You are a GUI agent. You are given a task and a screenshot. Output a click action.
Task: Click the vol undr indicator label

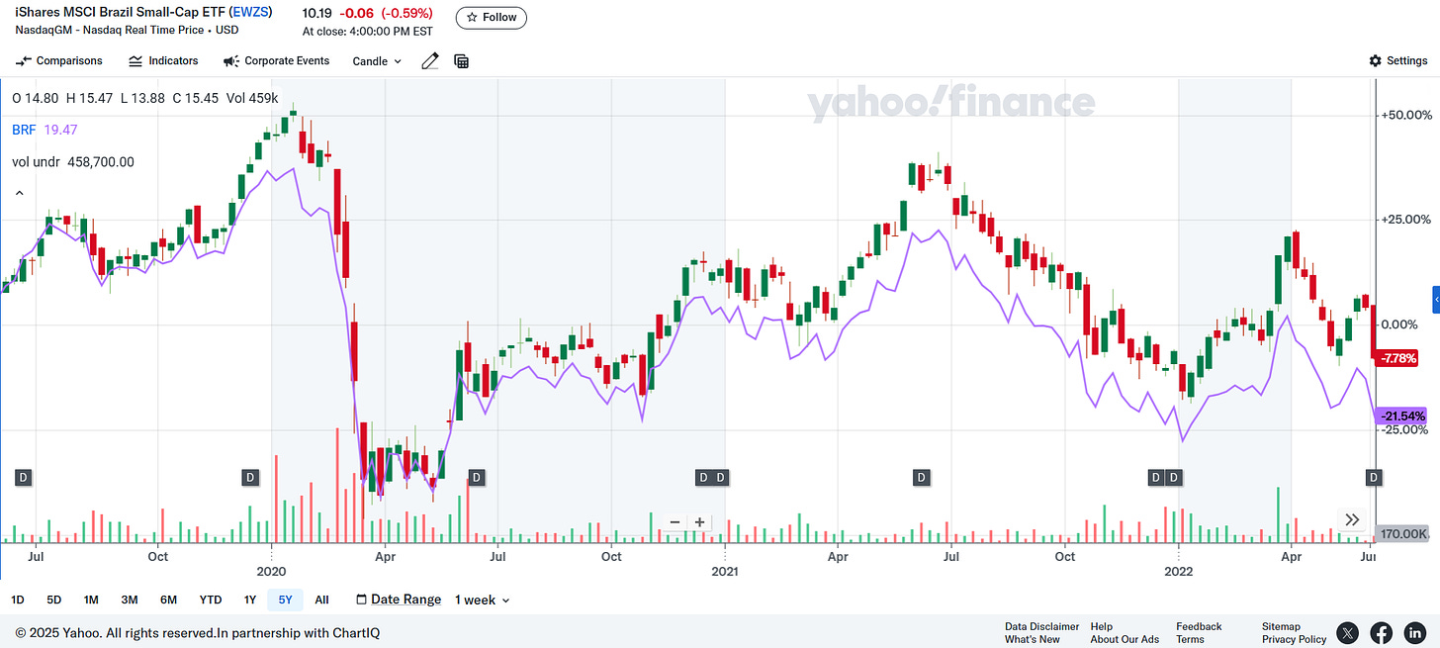point(34,162)
